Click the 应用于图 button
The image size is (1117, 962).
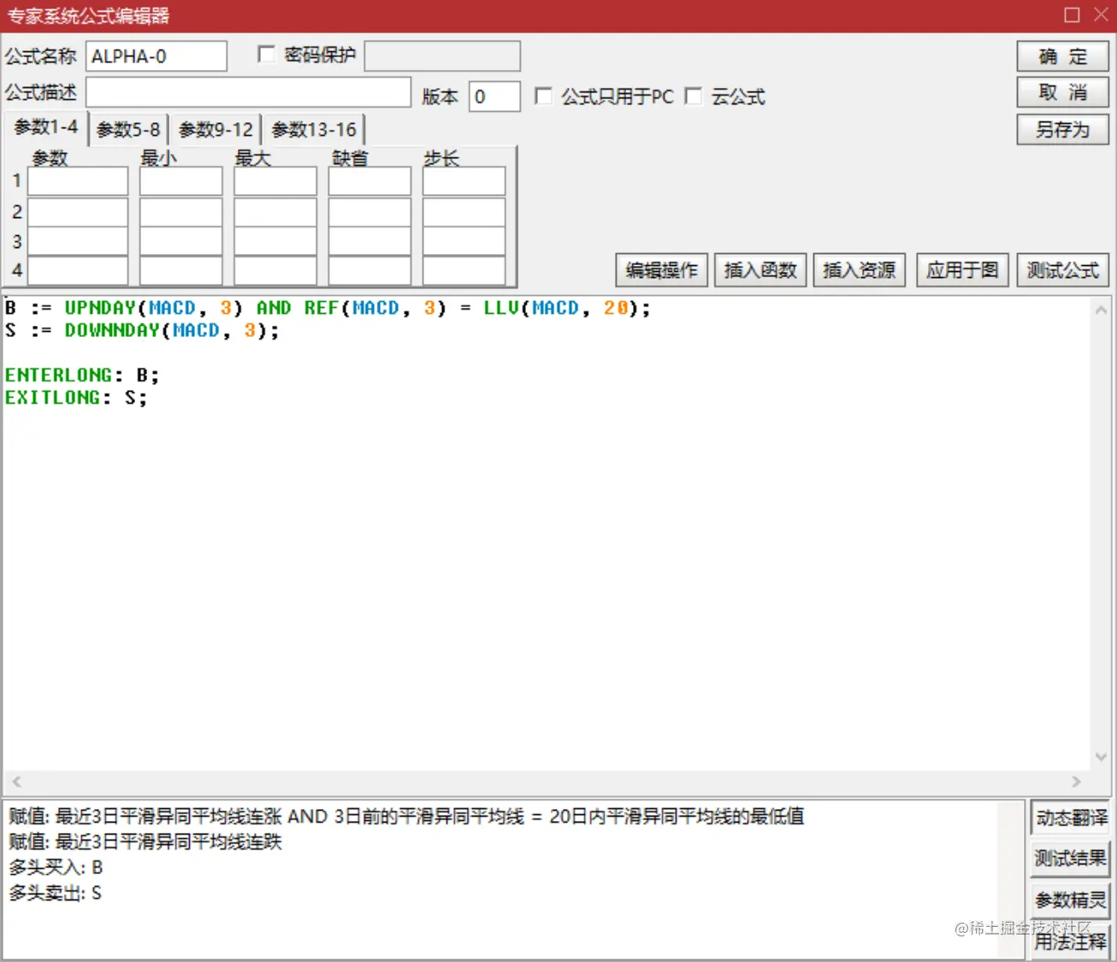[x=962, y=270]
